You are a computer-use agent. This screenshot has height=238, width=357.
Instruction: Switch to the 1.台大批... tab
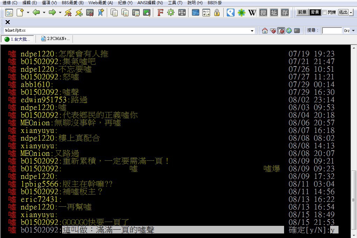(x=17, y=39)
